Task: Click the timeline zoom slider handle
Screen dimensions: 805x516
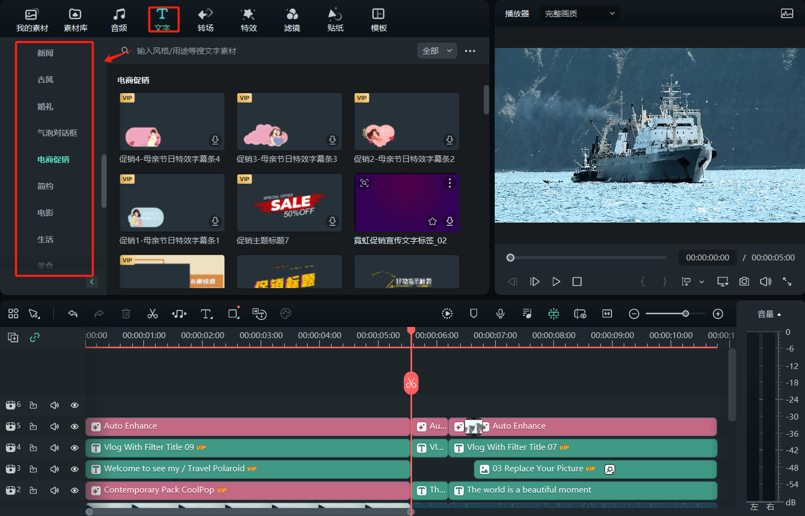Action: [x=686, y=314]
